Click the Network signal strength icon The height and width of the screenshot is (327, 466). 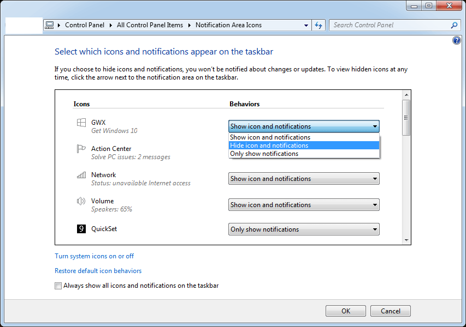coord(81,174)
